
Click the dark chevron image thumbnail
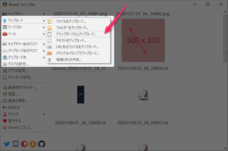click(81, 95)
